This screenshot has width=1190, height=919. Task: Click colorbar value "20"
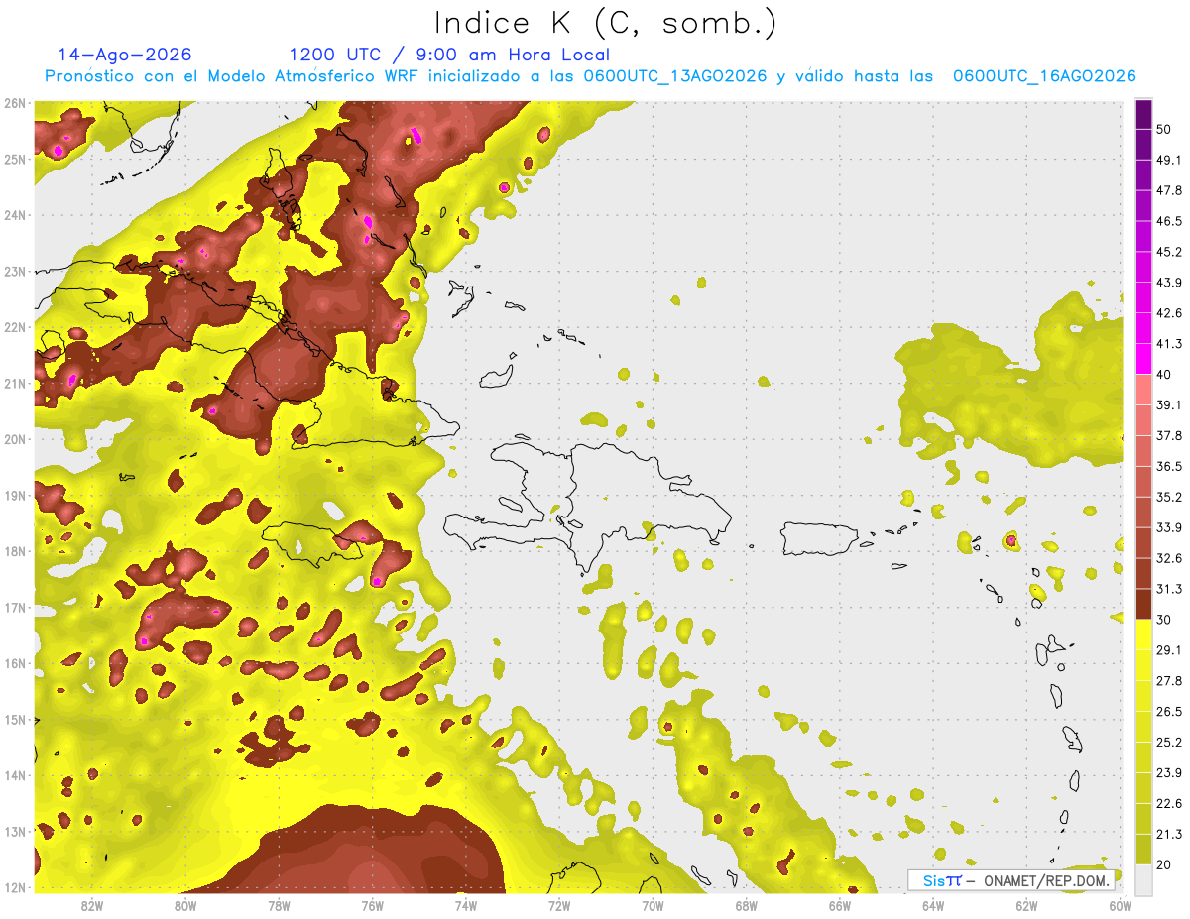tap(1164, 864)
